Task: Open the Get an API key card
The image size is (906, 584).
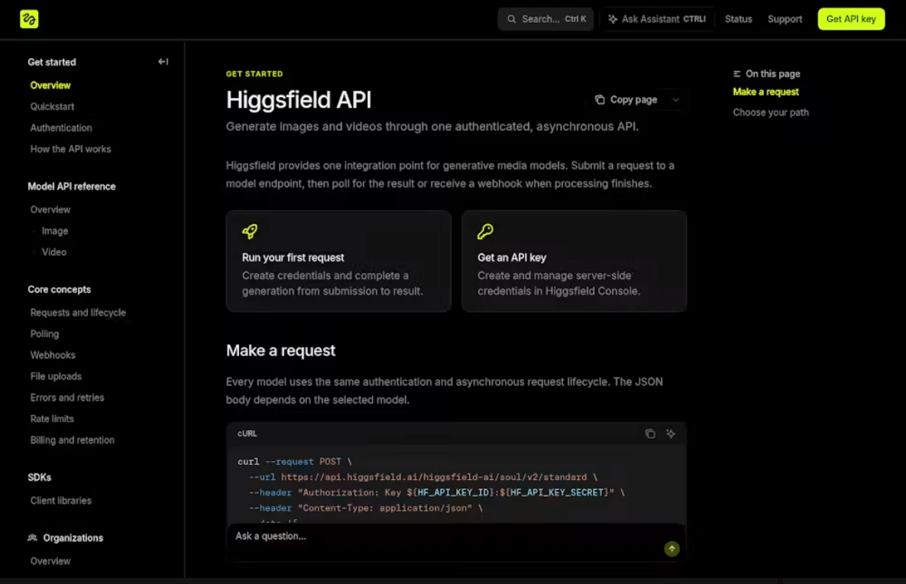Action: [574, 261]
